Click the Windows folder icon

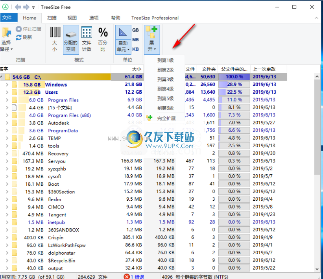pos(14,85)
